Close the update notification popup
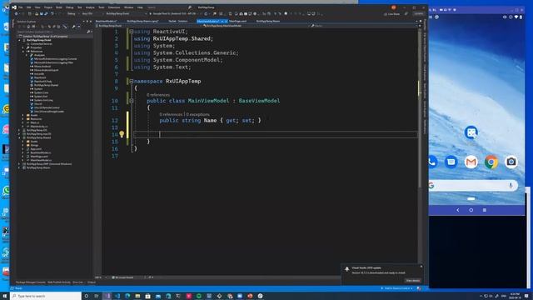533x300 pixels. [x=421, y=267]
